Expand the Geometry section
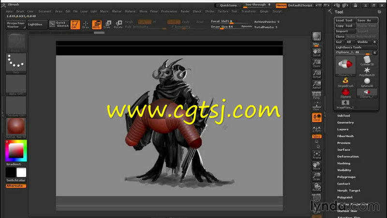 point(345,123)
